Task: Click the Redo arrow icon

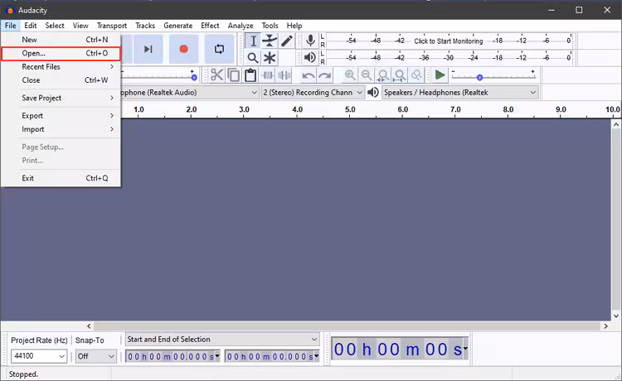Action: [x=324, y=75]
